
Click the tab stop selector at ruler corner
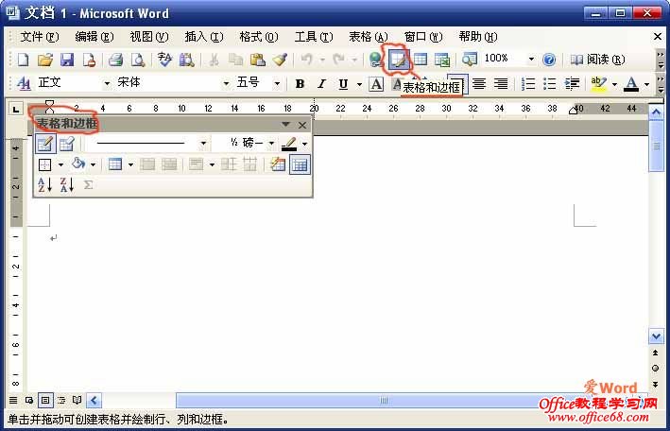pos(16,109)
